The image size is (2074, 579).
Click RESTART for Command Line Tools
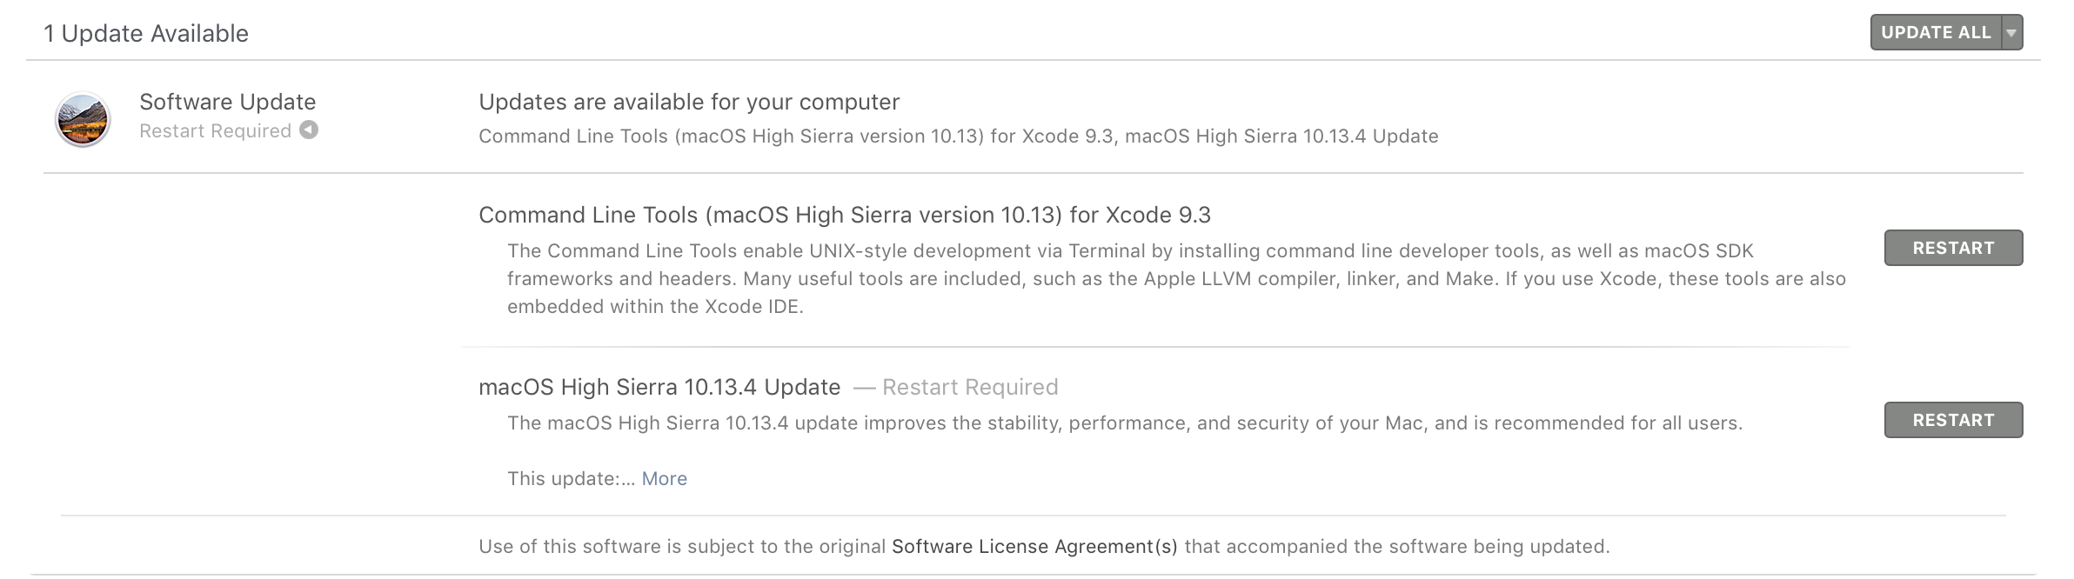pyautogui.click(x=1953, y=248)
